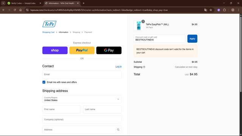Viewport: 242px width, 136px height.
Task: Reload the current page
Action: pos(15,10)
